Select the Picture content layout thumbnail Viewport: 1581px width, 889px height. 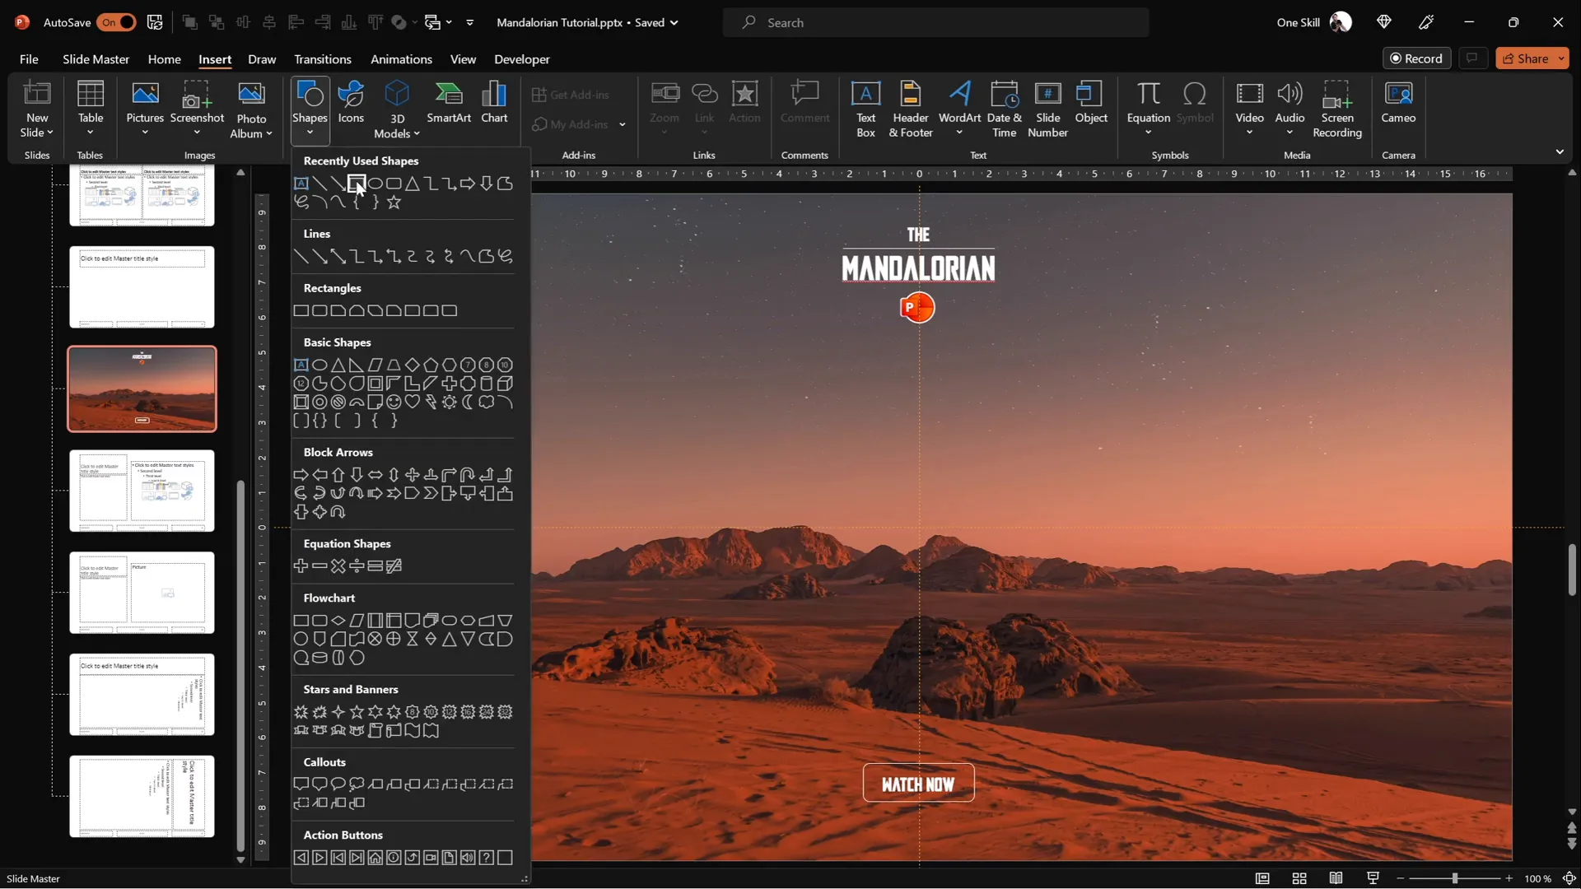point(142,593)
